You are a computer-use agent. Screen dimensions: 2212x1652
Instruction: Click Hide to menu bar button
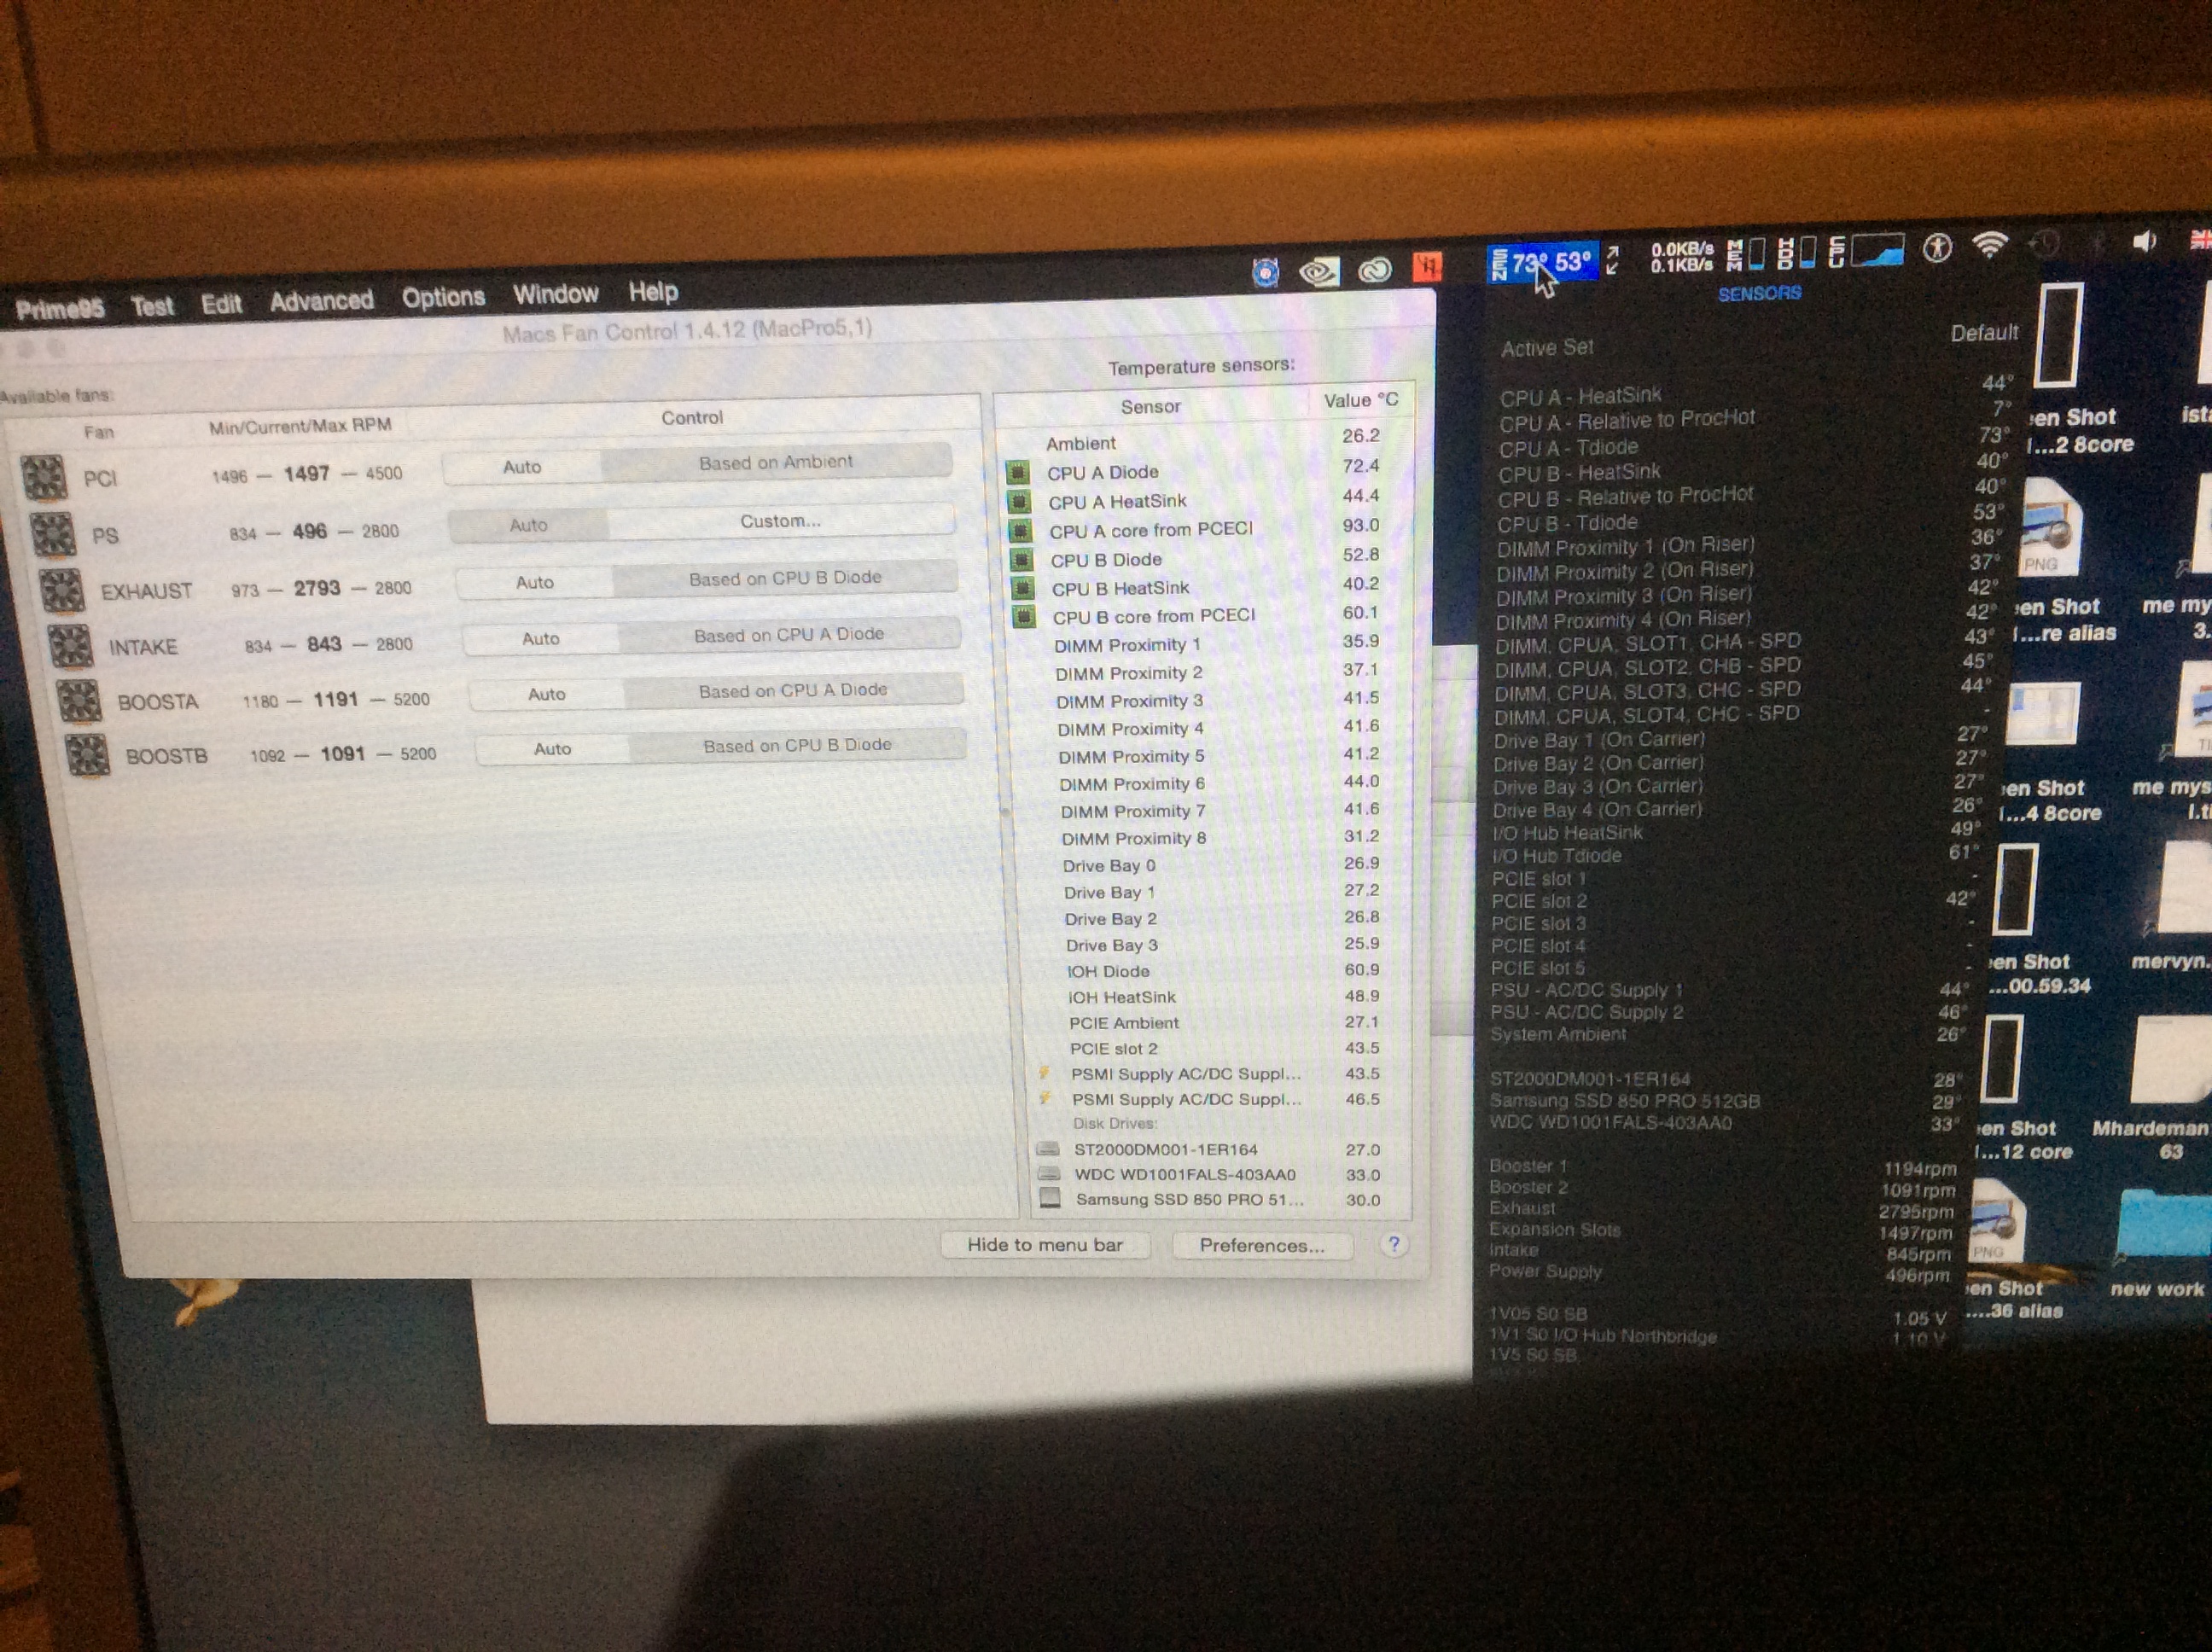coord(1045,1245)
